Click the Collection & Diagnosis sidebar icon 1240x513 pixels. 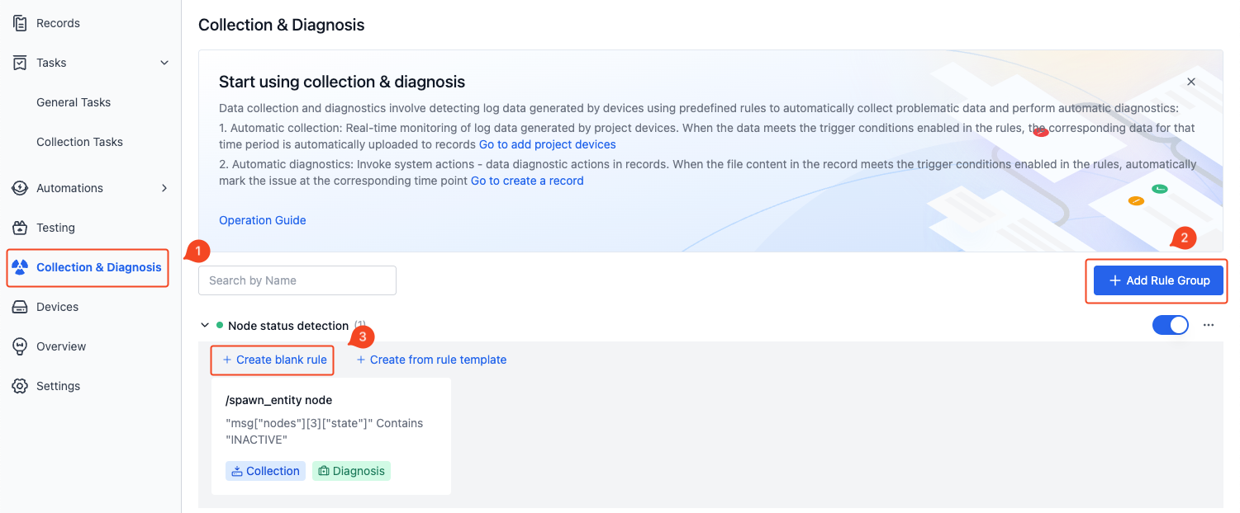21,267
